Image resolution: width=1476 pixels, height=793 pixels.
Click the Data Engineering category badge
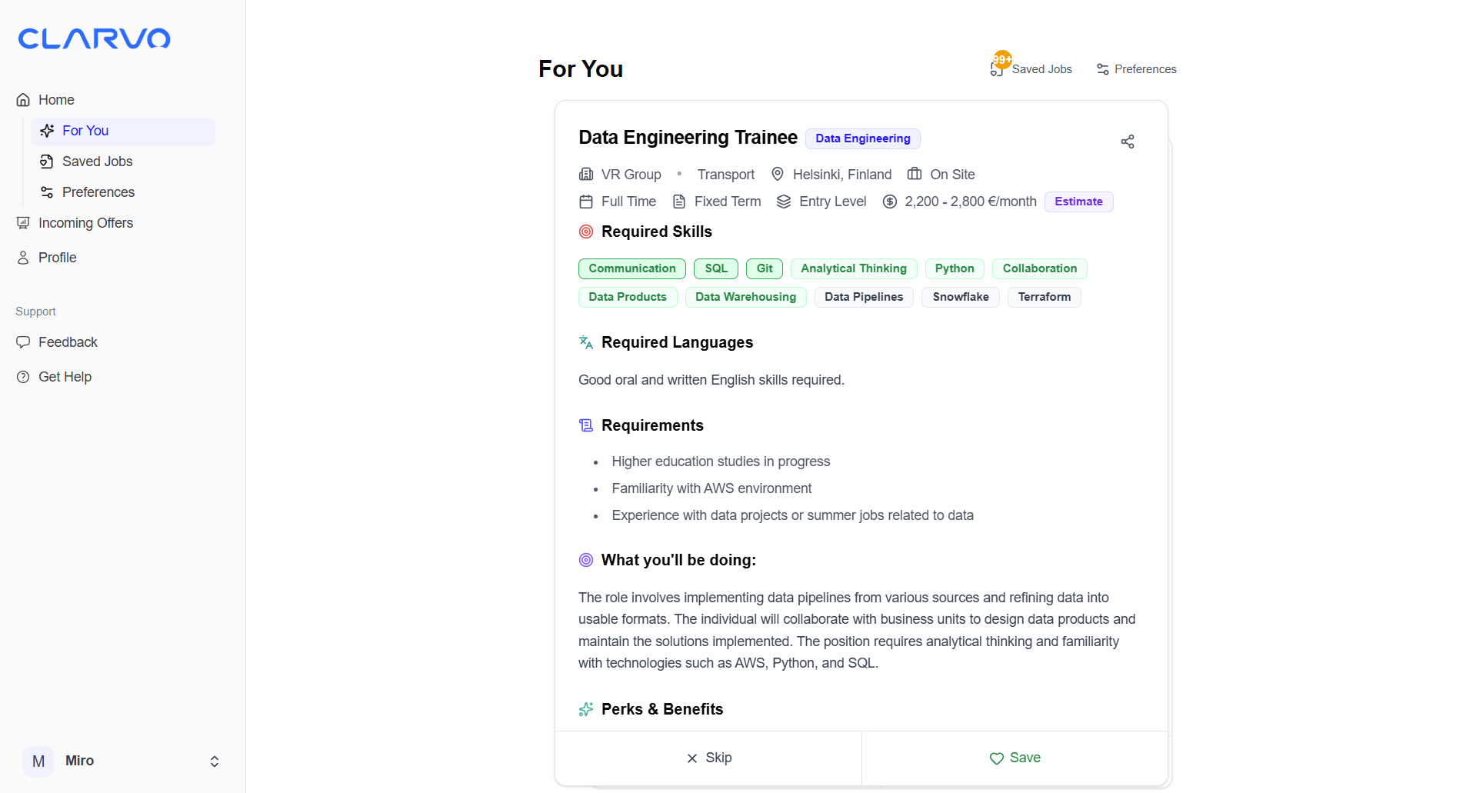(x=862, y=138)
